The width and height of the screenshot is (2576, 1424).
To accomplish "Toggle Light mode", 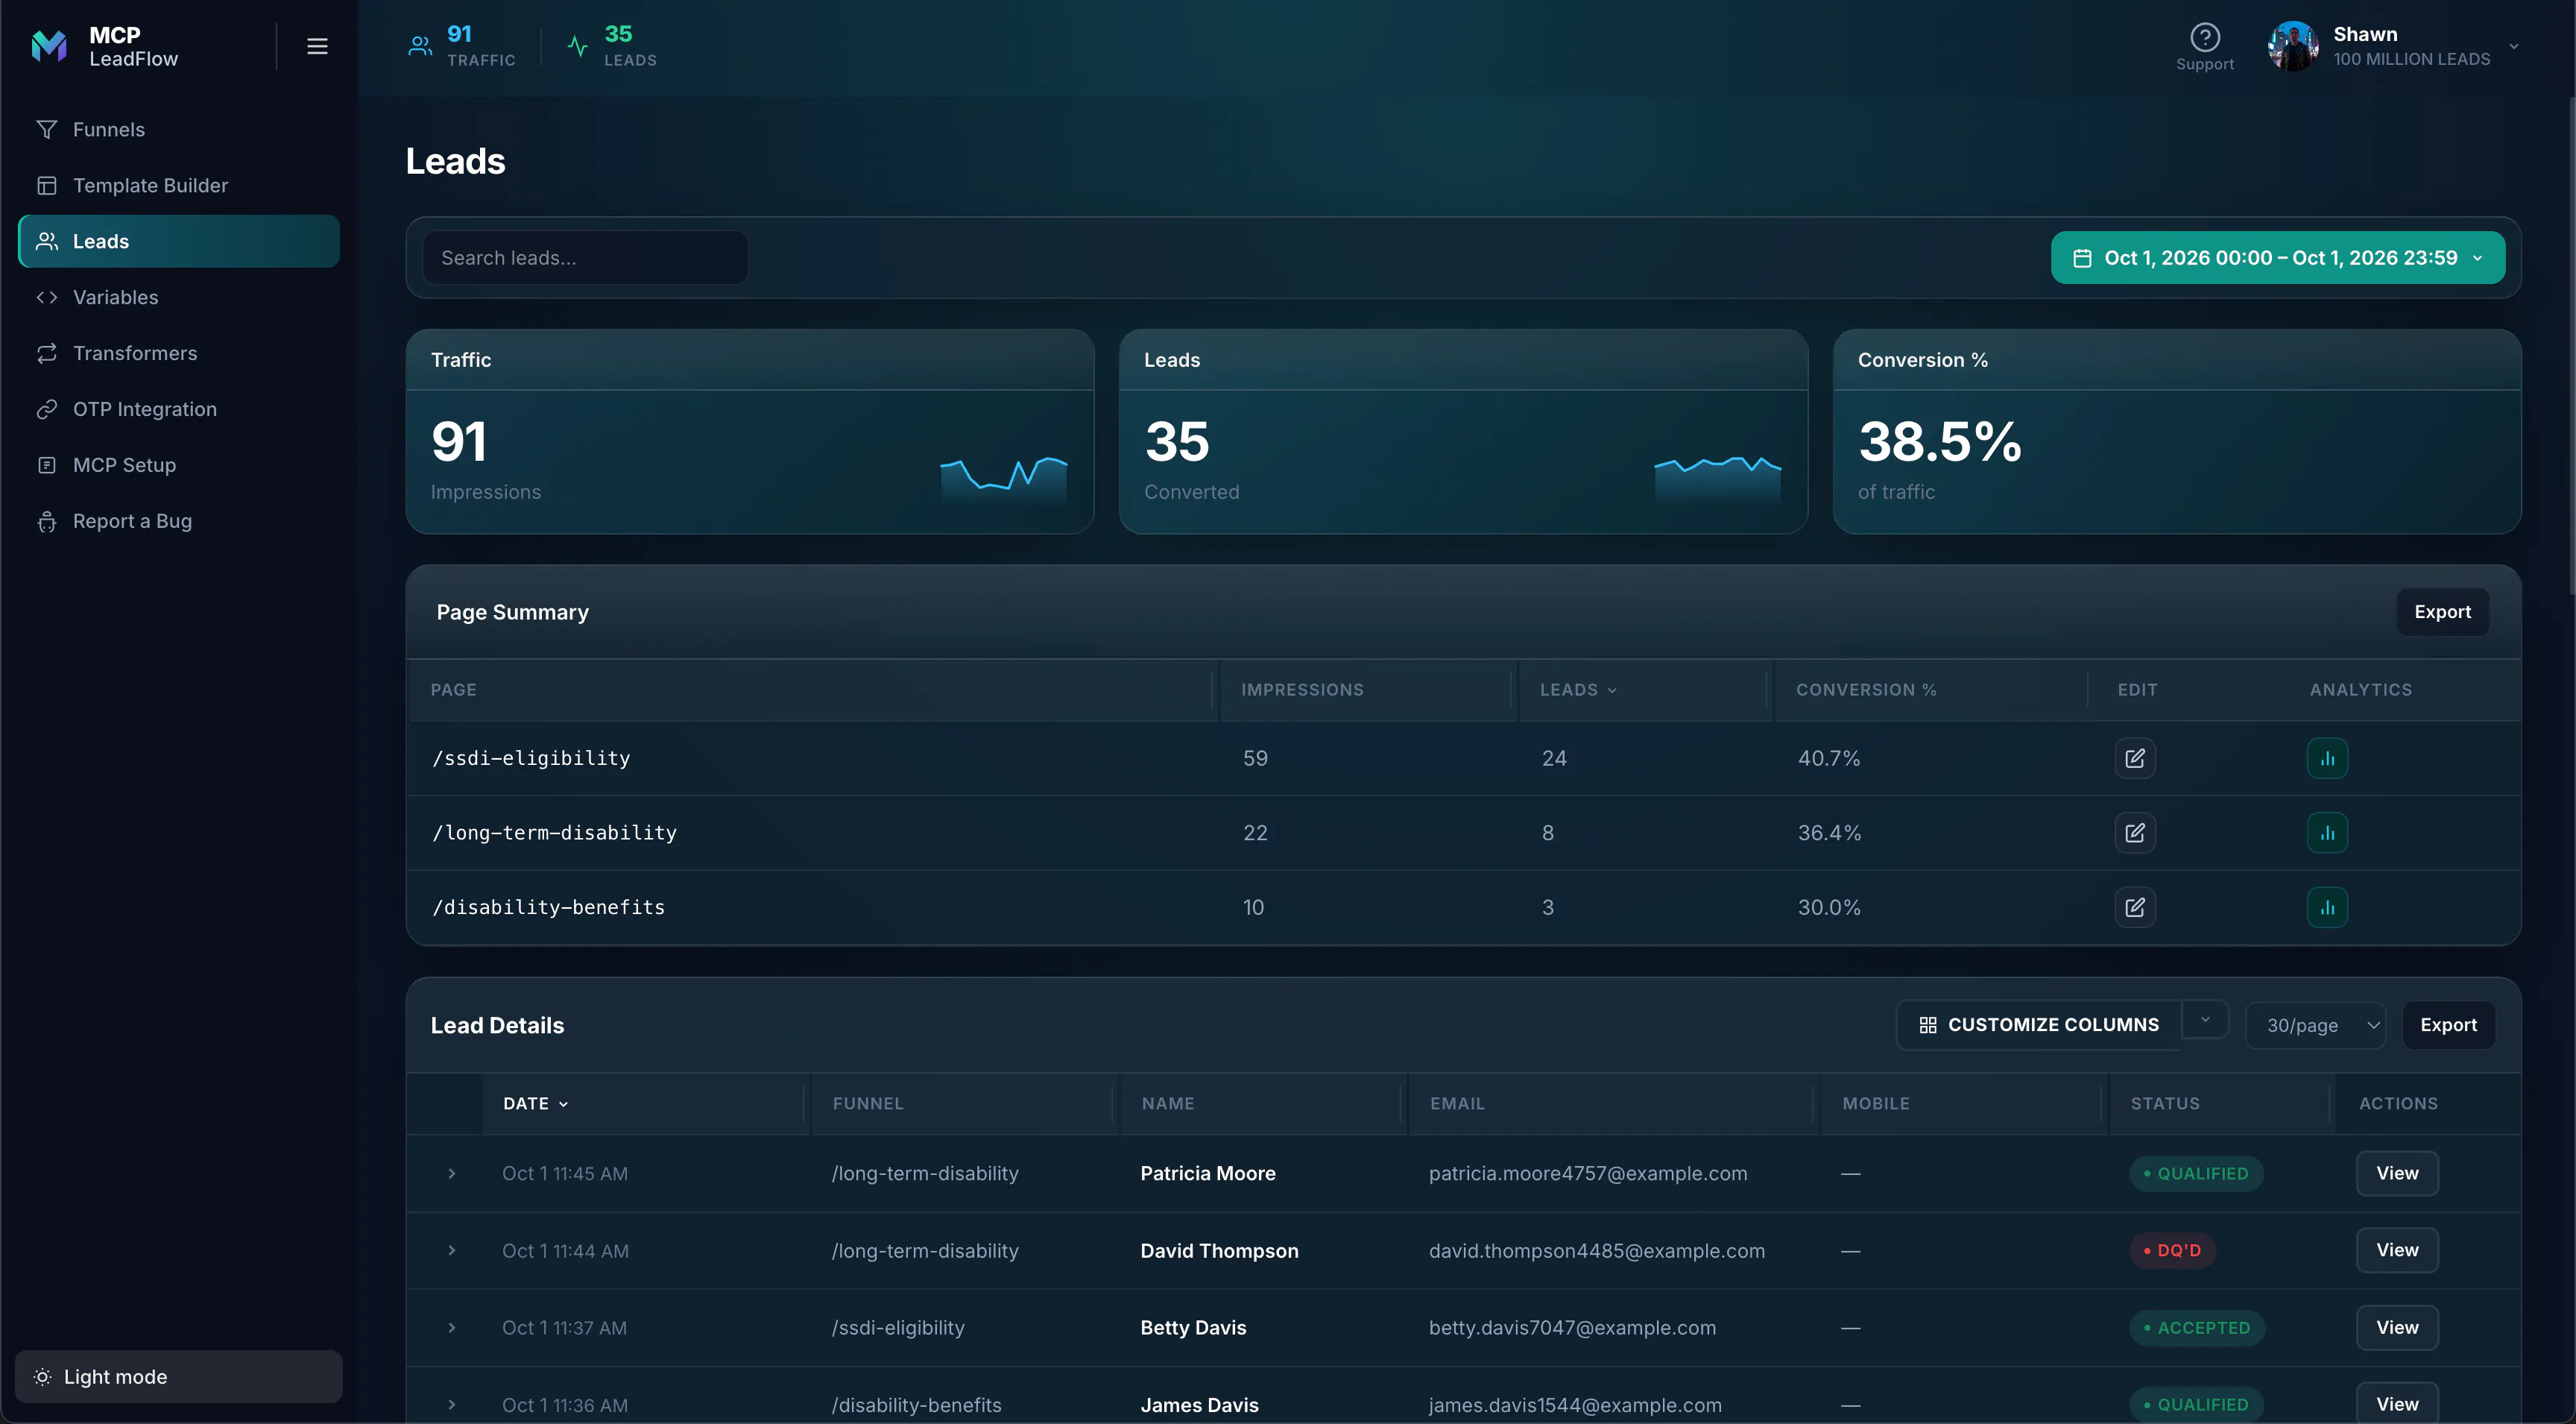I will [x=179, y=1376].
